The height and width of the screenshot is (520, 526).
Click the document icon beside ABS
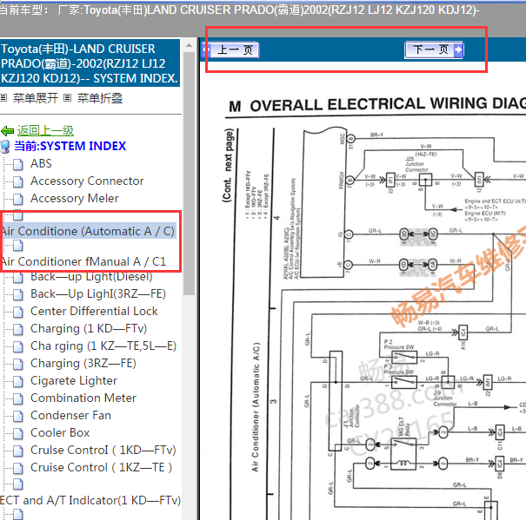[x=18, y=164]
